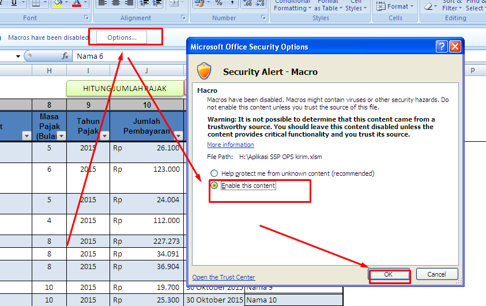Open the Trust Center link

(x=224, y=277)
